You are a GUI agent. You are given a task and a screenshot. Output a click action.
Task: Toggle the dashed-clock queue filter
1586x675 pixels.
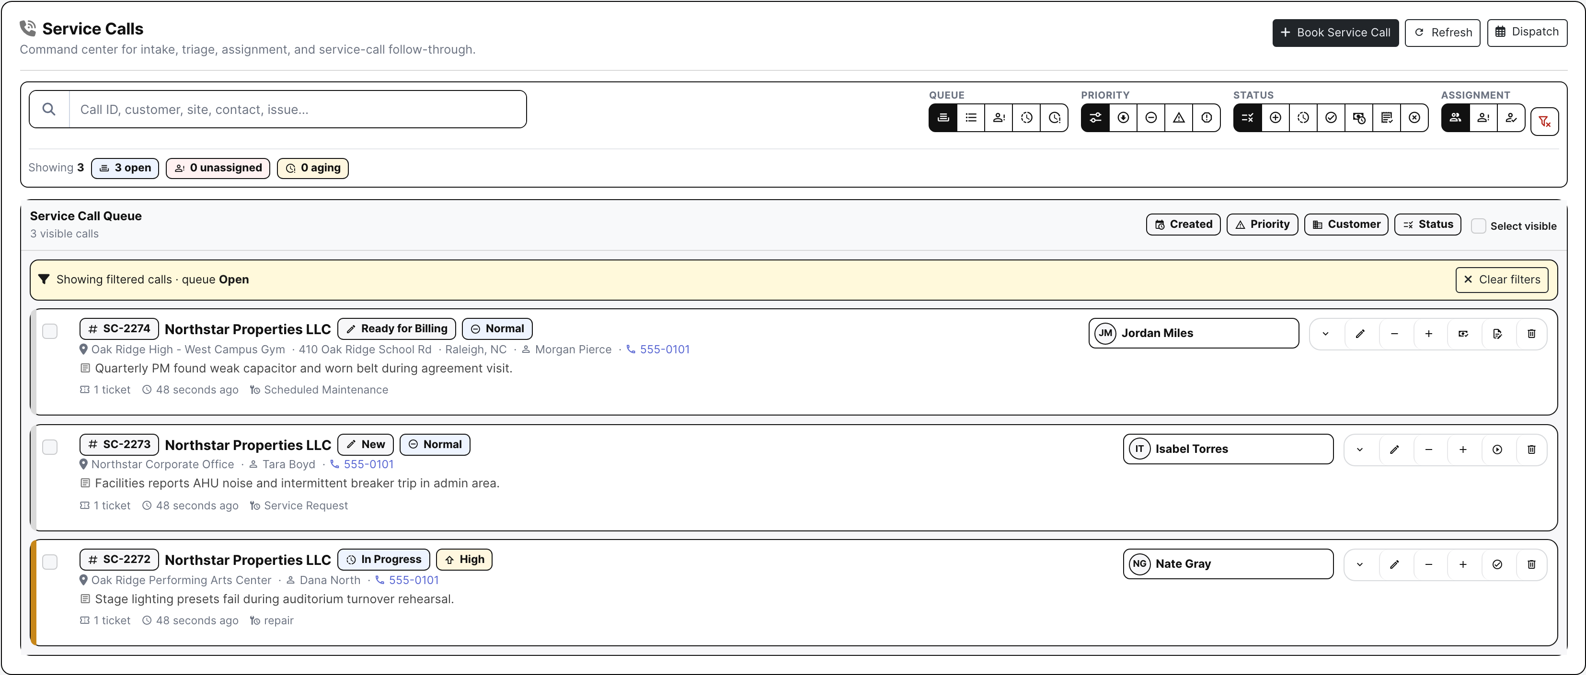[x=1026, y=117]
